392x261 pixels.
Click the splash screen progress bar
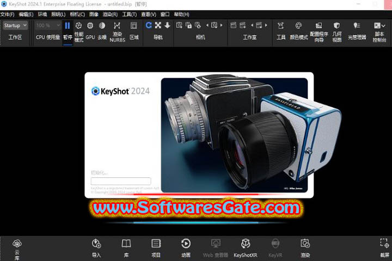pos(121,181)
